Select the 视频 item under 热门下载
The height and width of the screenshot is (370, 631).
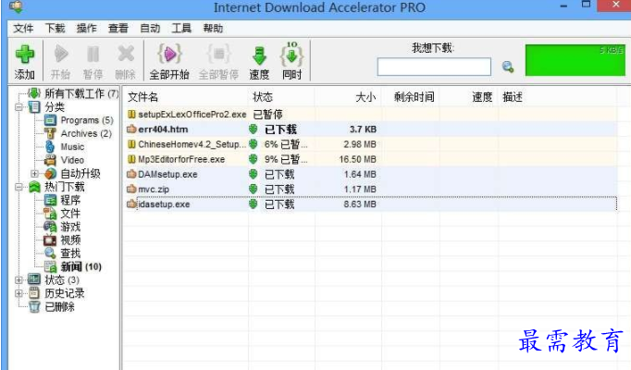pyautogui.click(x=70, y=240)
